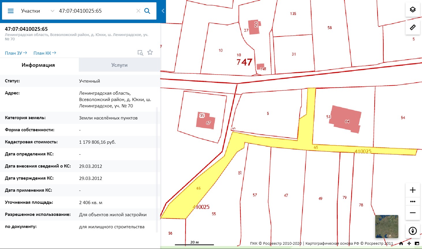Click the magnifier search button
The image size is (422, 249).
[147, 11]
